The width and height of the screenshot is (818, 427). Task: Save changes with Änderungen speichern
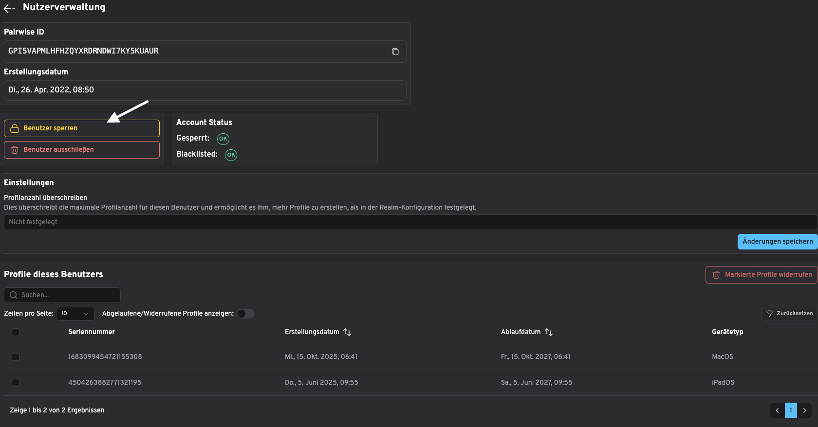coord(777,242)
